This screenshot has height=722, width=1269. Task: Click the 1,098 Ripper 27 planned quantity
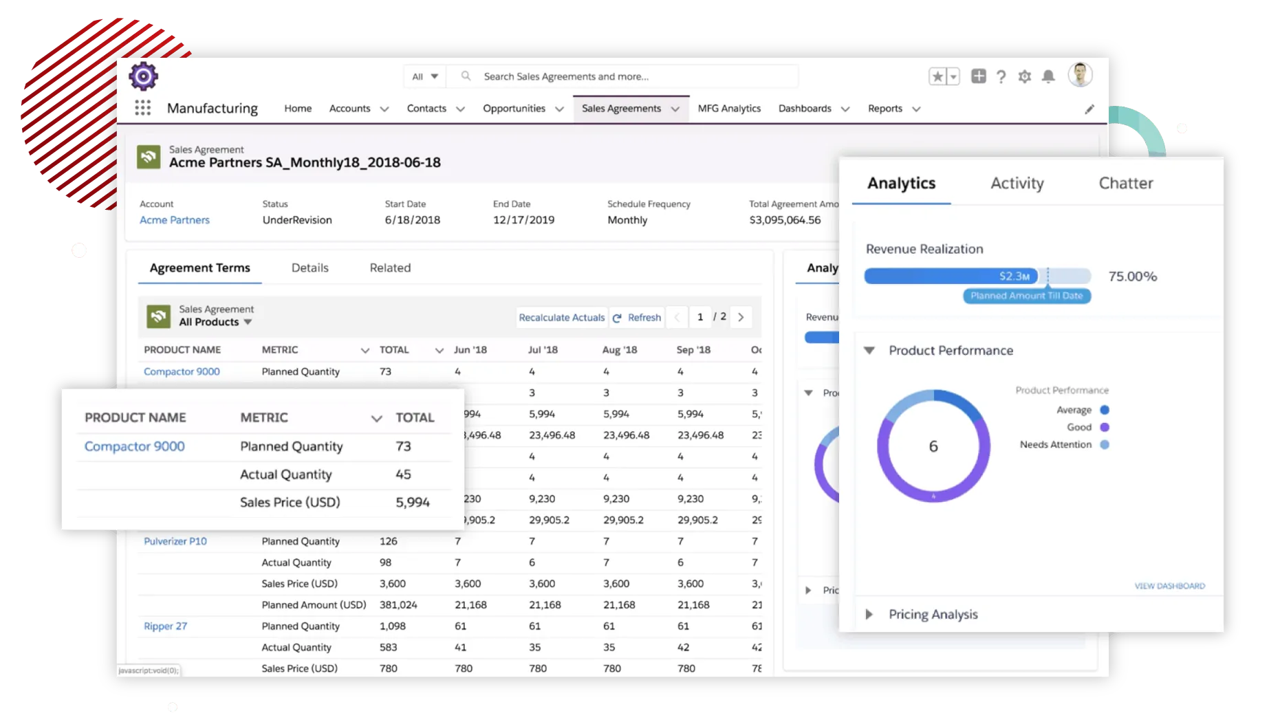pos(392,626)
